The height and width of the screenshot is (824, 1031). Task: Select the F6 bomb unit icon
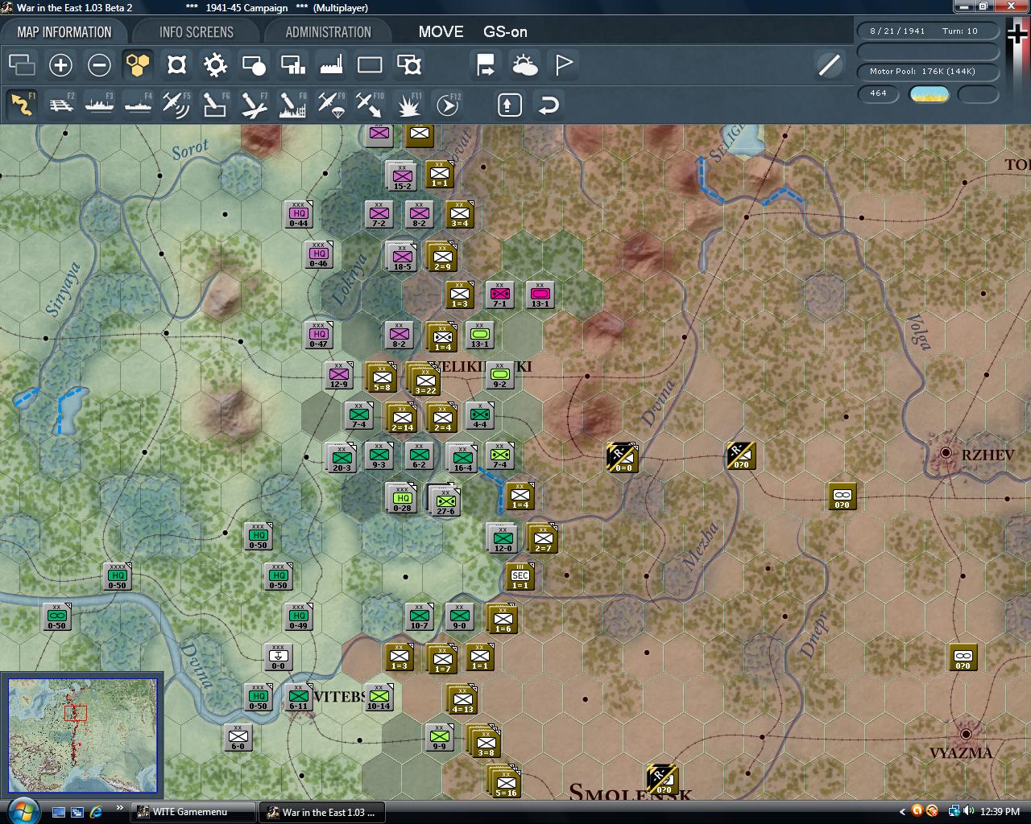[x=215, y=105]
